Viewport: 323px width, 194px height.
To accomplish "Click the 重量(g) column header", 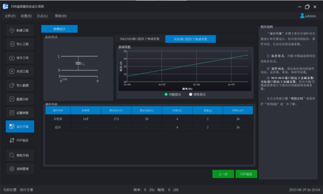I will click(x=208, y=110).
